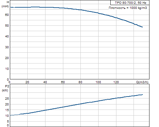This screenshot has height=127, width=159.
Task: Click the 80 label on the flow axis
Action: click(x=80, y=82)
